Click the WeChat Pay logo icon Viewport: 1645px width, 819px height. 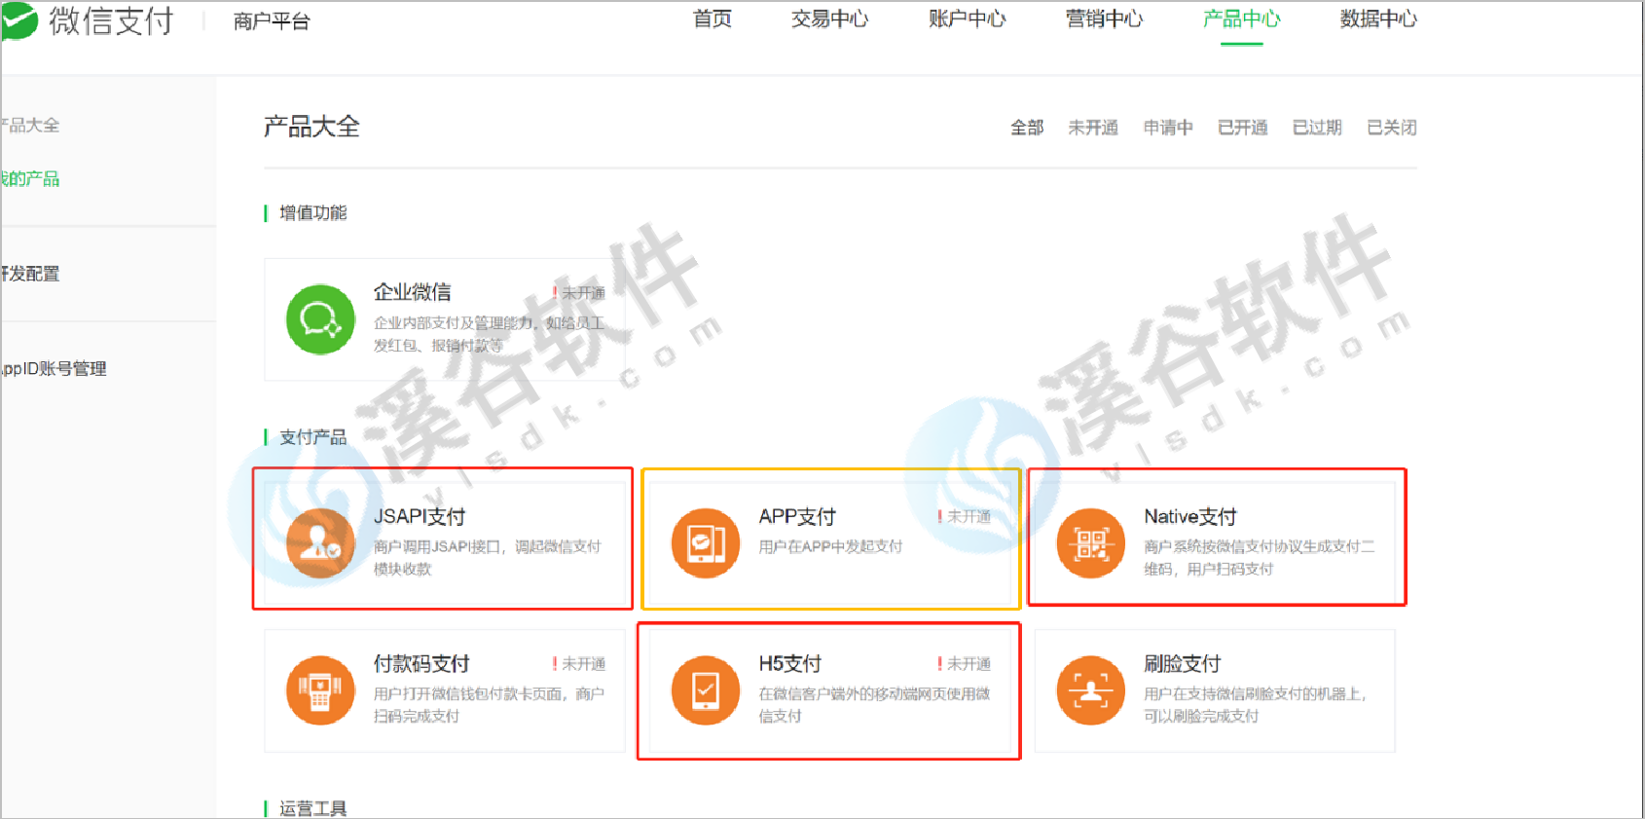pos(19,21)
